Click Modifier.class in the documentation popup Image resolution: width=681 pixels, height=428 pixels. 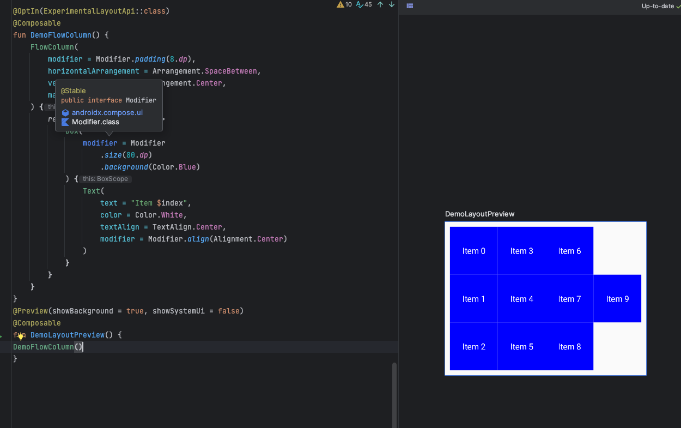click(x=95, y=122)
